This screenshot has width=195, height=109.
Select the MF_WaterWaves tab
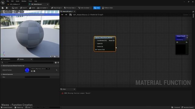(37, 4)
